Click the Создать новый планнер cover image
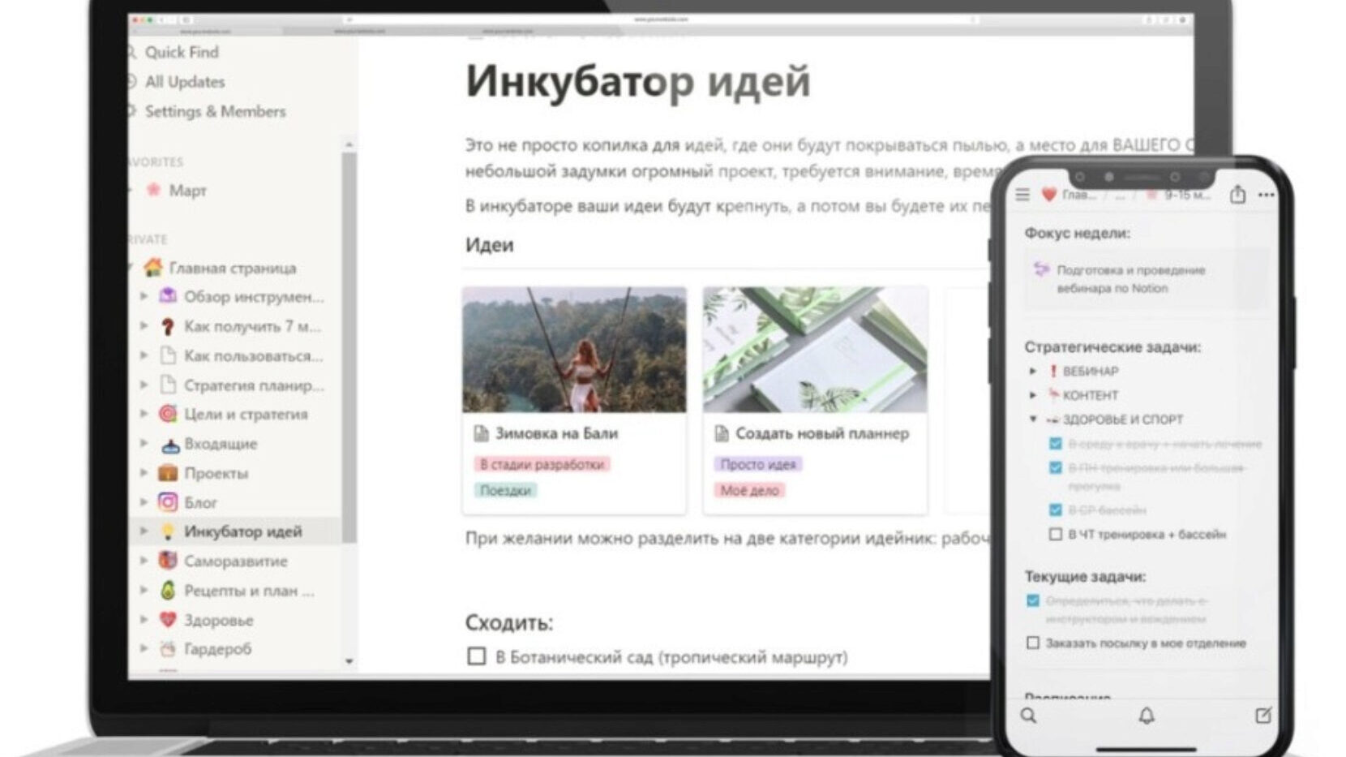This screenshot has height=757, width=1346. point(815,350)
